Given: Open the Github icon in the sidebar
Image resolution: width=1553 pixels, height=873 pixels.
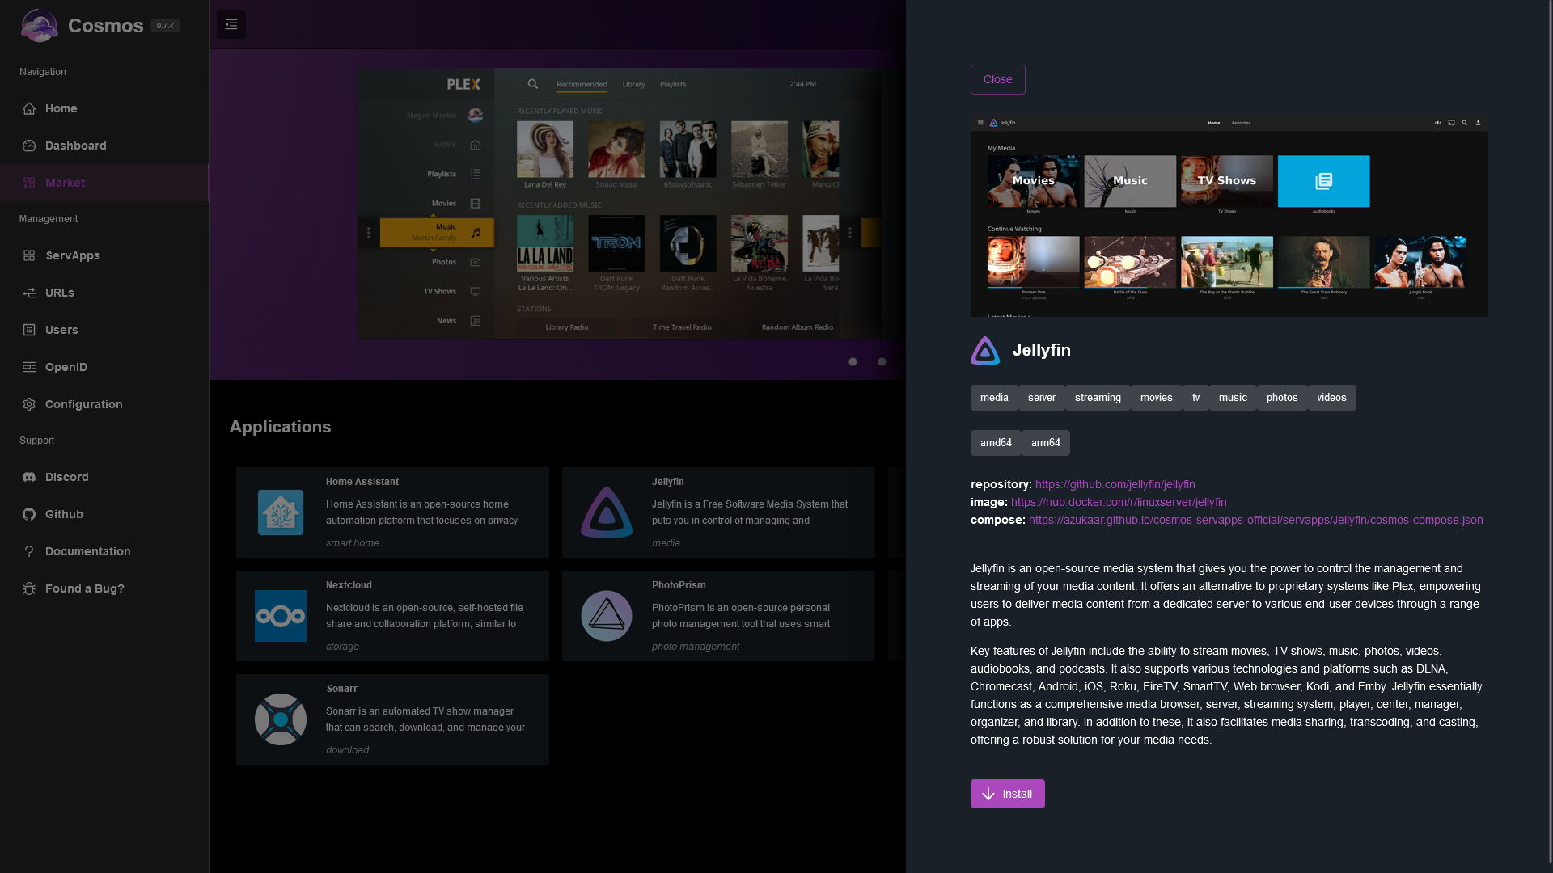Looking at the screenshot, I should [29, 514].
